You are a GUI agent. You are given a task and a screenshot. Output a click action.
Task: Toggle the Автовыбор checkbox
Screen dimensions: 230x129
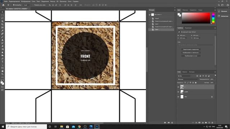point(14,5)
